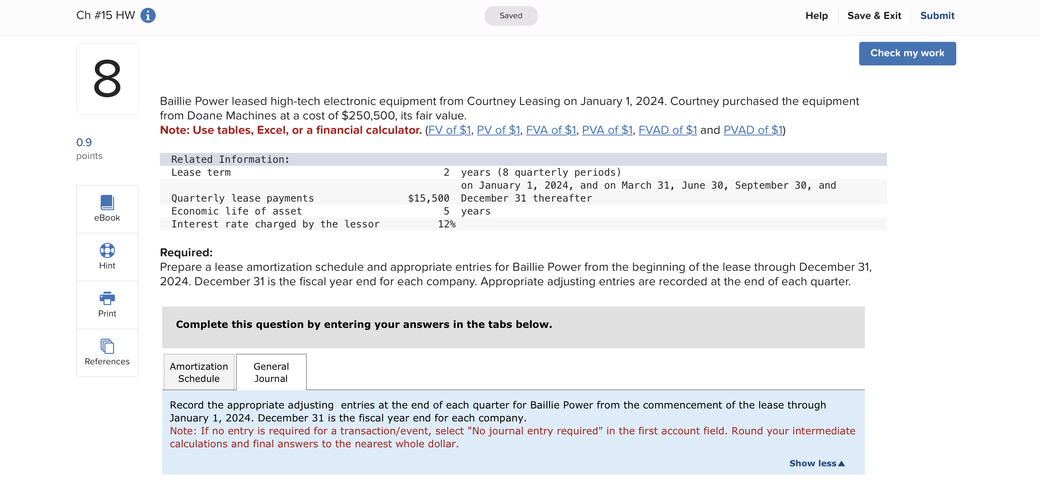Open the eBook icon
This screenshot has width=1040, height=480.
(x=107, y=203)
